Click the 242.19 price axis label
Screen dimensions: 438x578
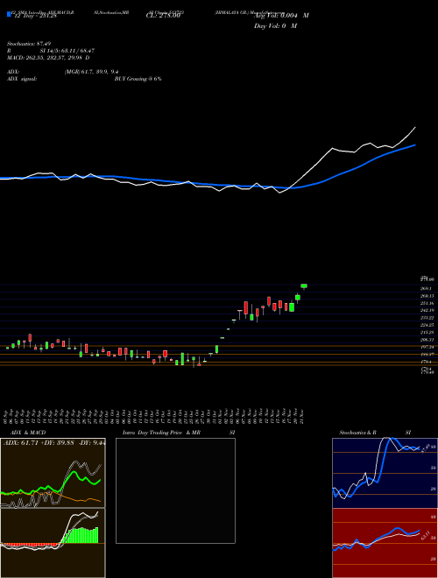[427, 310]
